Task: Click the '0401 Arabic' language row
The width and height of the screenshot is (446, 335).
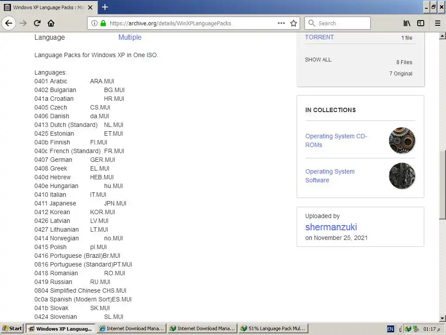Action: (x=74, y=81)
